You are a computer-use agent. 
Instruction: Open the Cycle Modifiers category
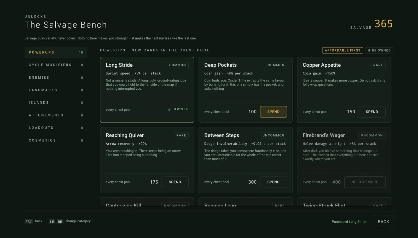[x=56, y=65]
